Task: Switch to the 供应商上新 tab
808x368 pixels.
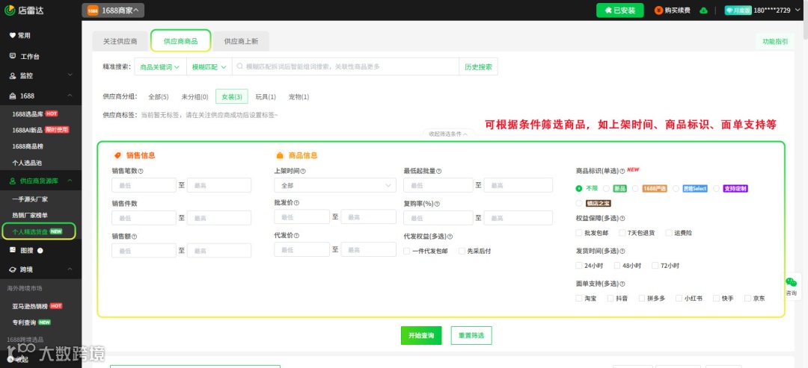Action: pyautogui.click(x=241, y=41)
